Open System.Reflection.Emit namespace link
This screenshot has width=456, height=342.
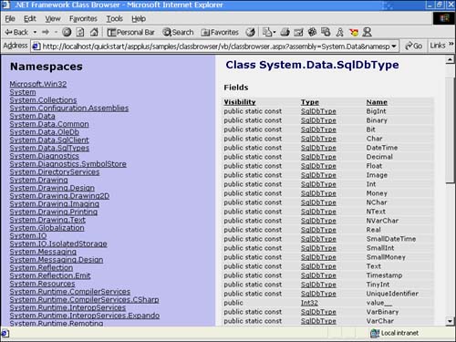point(50,275)
